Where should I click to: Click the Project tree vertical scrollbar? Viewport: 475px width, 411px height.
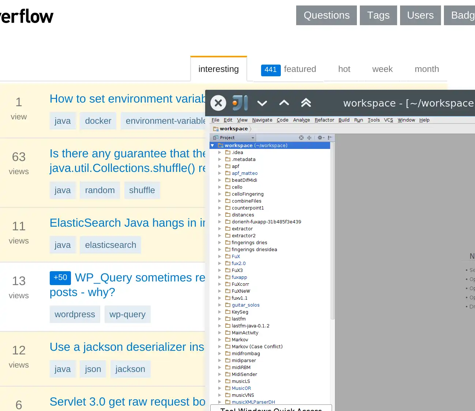[332, 231]
